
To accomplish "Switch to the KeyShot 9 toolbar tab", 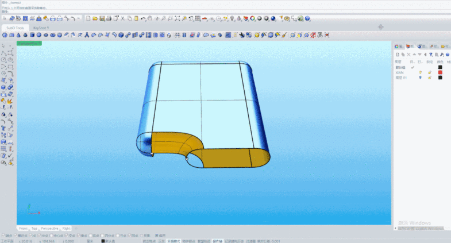I will [41, 27].
